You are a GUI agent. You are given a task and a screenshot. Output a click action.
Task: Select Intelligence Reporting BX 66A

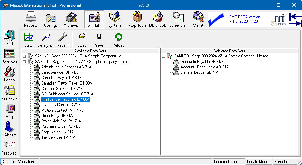click(65, 99)
